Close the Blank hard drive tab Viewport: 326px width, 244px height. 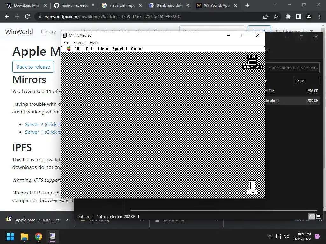click(x=188, y=5)
